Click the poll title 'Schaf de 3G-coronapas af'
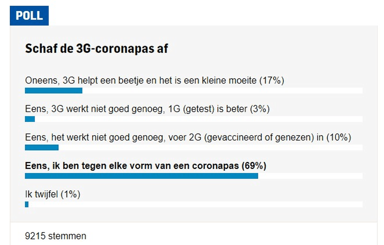384x245 pixels. pos(96,49)
